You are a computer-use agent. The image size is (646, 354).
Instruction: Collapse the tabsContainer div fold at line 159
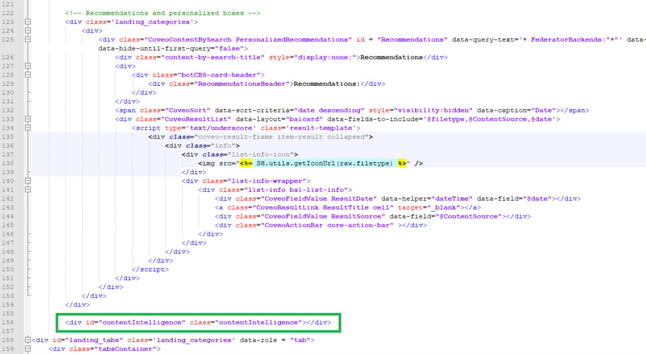[x=27, y=349]
